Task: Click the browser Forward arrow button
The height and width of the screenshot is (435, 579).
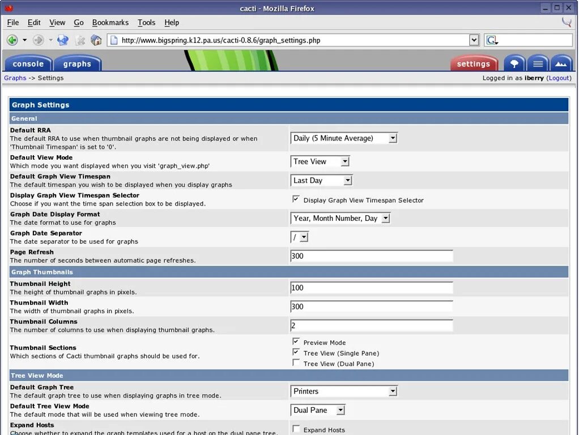Action: 39,40
